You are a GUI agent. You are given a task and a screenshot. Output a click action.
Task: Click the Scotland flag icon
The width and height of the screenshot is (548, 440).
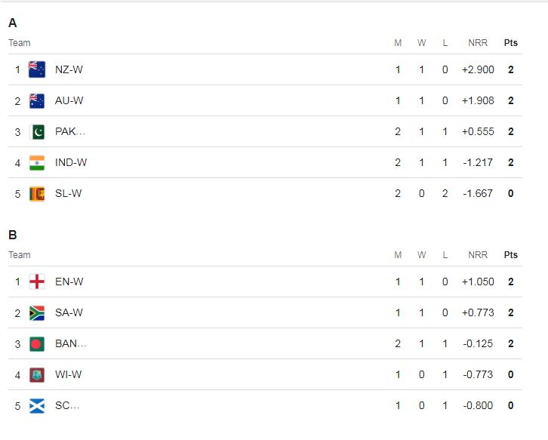37,406
